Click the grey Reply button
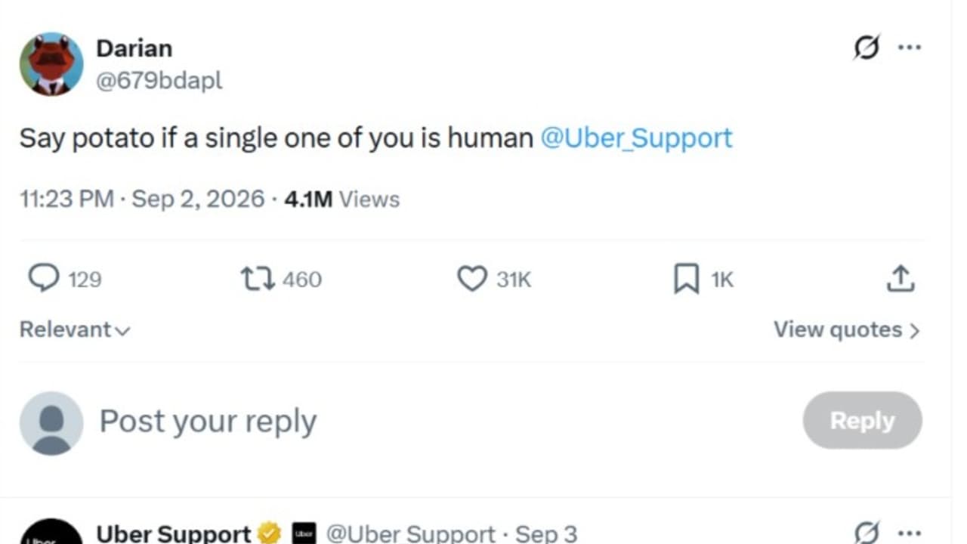 click(x=862, y=421)
